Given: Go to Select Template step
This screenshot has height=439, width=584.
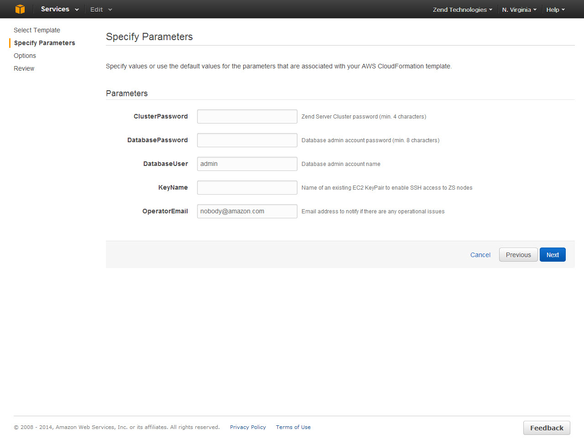Looking at the screenshot, I should point(37,30).
